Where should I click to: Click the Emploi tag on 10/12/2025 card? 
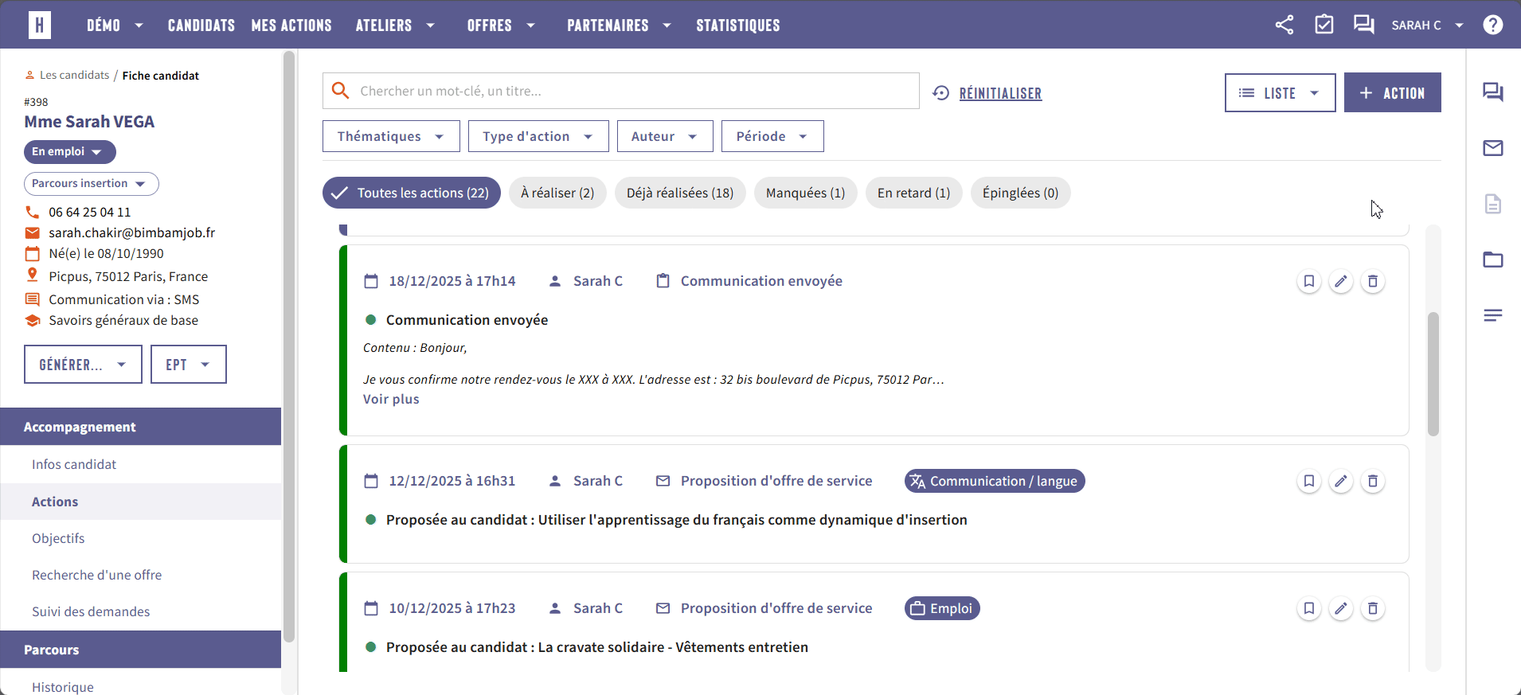coord(942,608)
